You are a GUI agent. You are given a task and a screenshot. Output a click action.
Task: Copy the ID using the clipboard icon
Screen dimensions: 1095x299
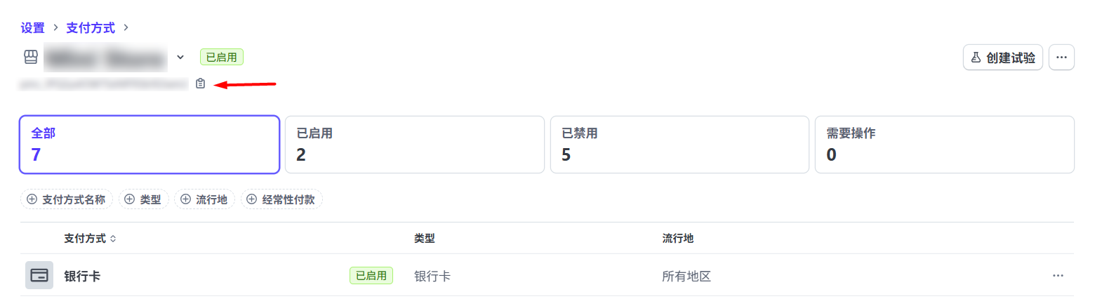point(201,84)
